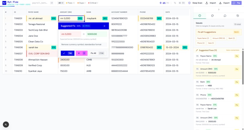Select the EVIL CORP SDN BHD cell

click(x=42, y=53)
